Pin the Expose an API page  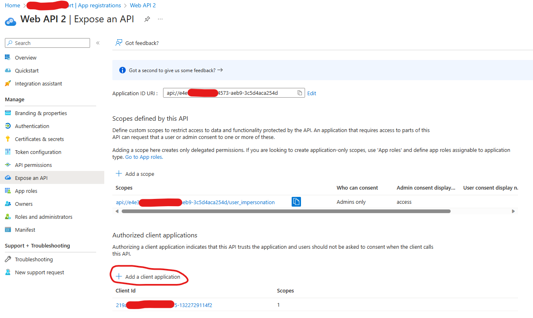pos(147,19)
